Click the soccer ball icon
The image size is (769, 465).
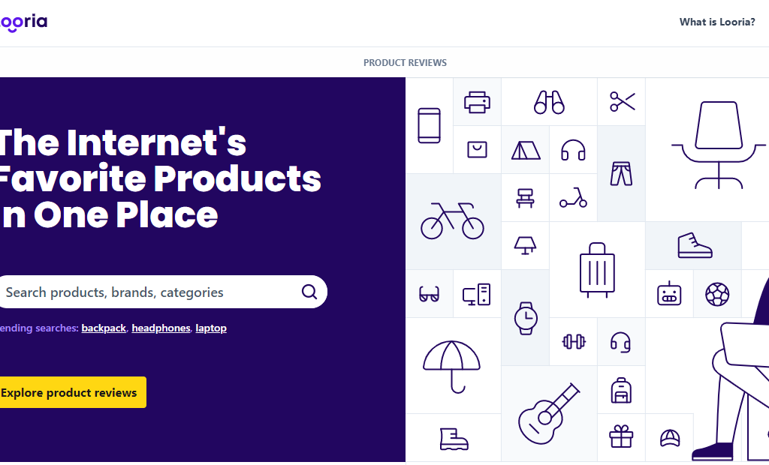(x=717, y=294)
